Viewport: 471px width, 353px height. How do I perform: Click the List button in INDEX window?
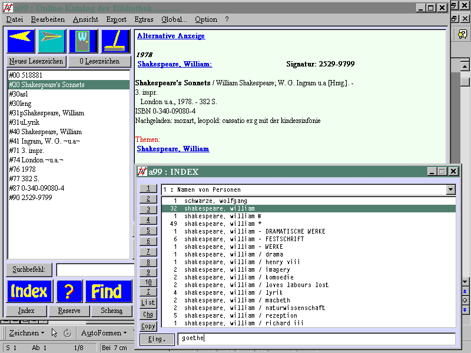[x=148, y=302]
